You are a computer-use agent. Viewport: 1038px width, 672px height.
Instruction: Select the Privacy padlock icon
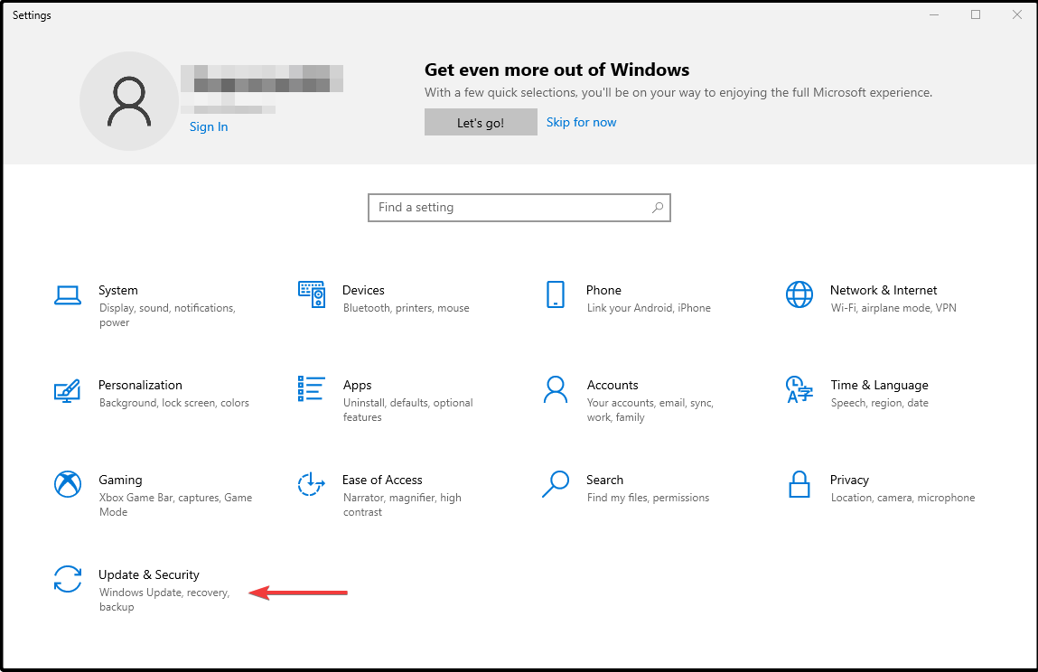[800, 484]
